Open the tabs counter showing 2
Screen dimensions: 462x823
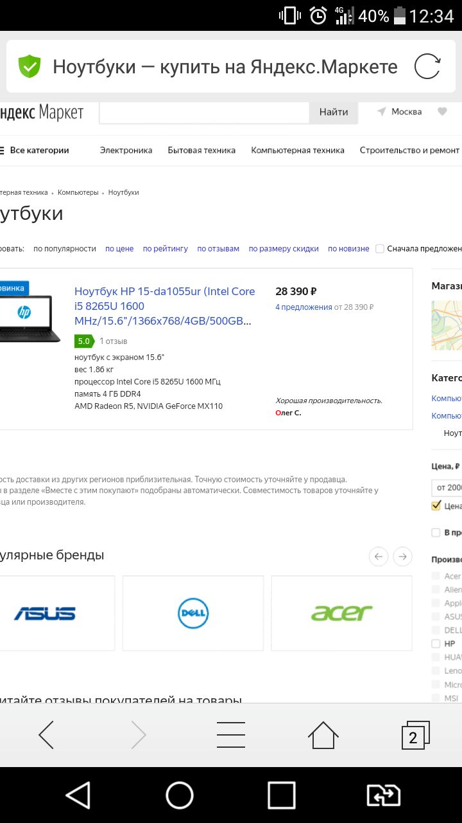click(x=415, y=736)
